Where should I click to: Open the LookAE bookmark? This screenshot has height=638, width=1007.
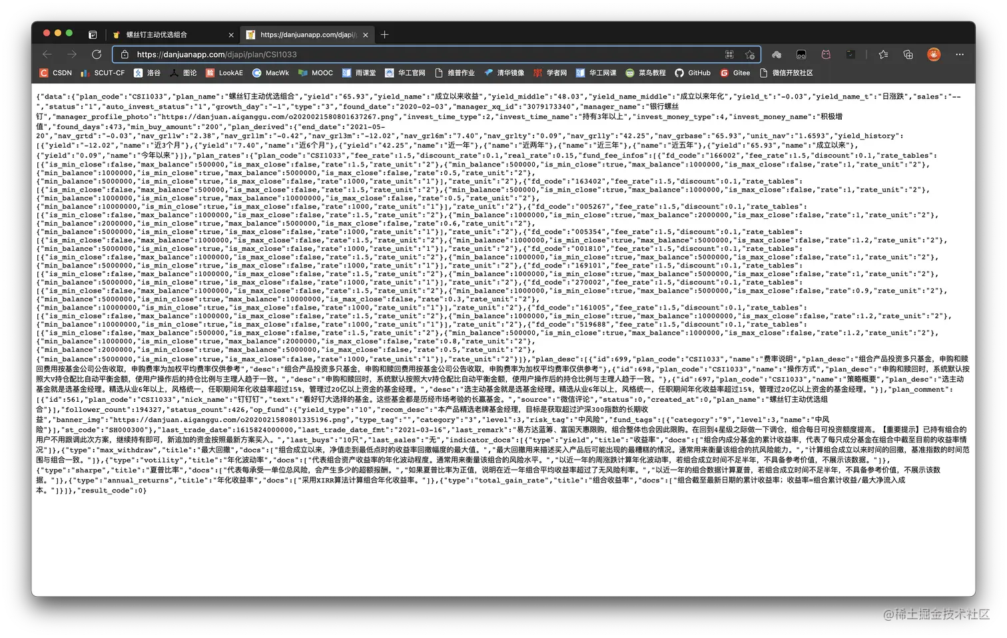[x=224, y=73]
